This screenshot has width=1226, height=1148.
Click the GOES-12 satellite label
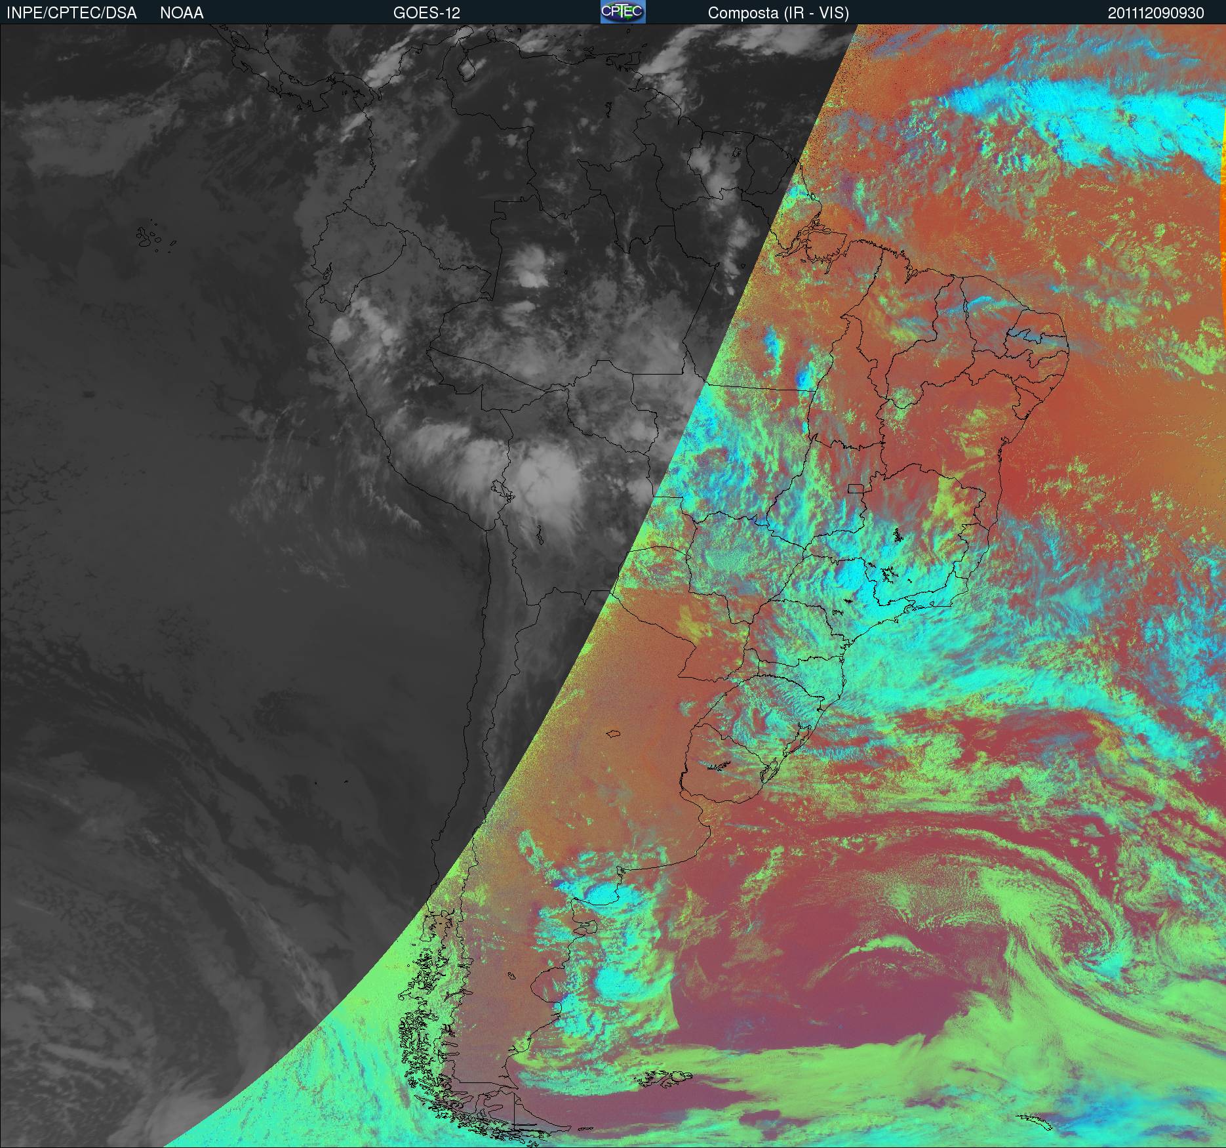click(426, 13)
